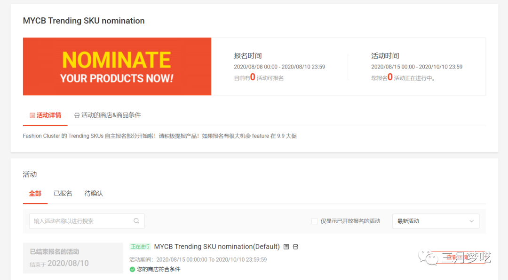This screenshot has height=280, width=508.
Task: Enable 仅显示已开放报名的活动 checkbox
Action: tap(315, 221)
